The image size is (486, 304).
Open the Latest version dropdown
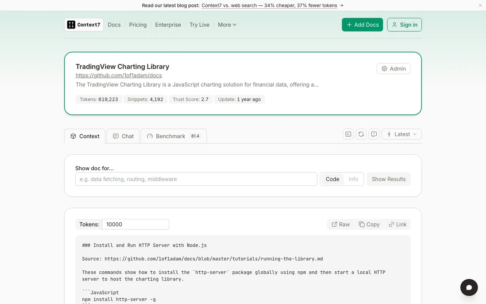coord(401,134)
